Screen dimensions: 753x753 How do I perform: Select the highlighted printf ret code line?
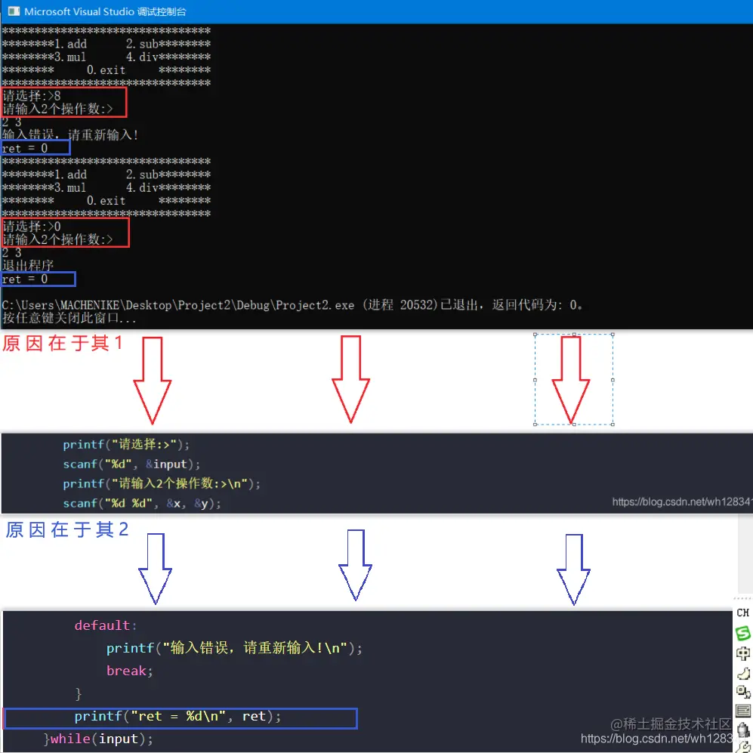(x=180, y=718)
